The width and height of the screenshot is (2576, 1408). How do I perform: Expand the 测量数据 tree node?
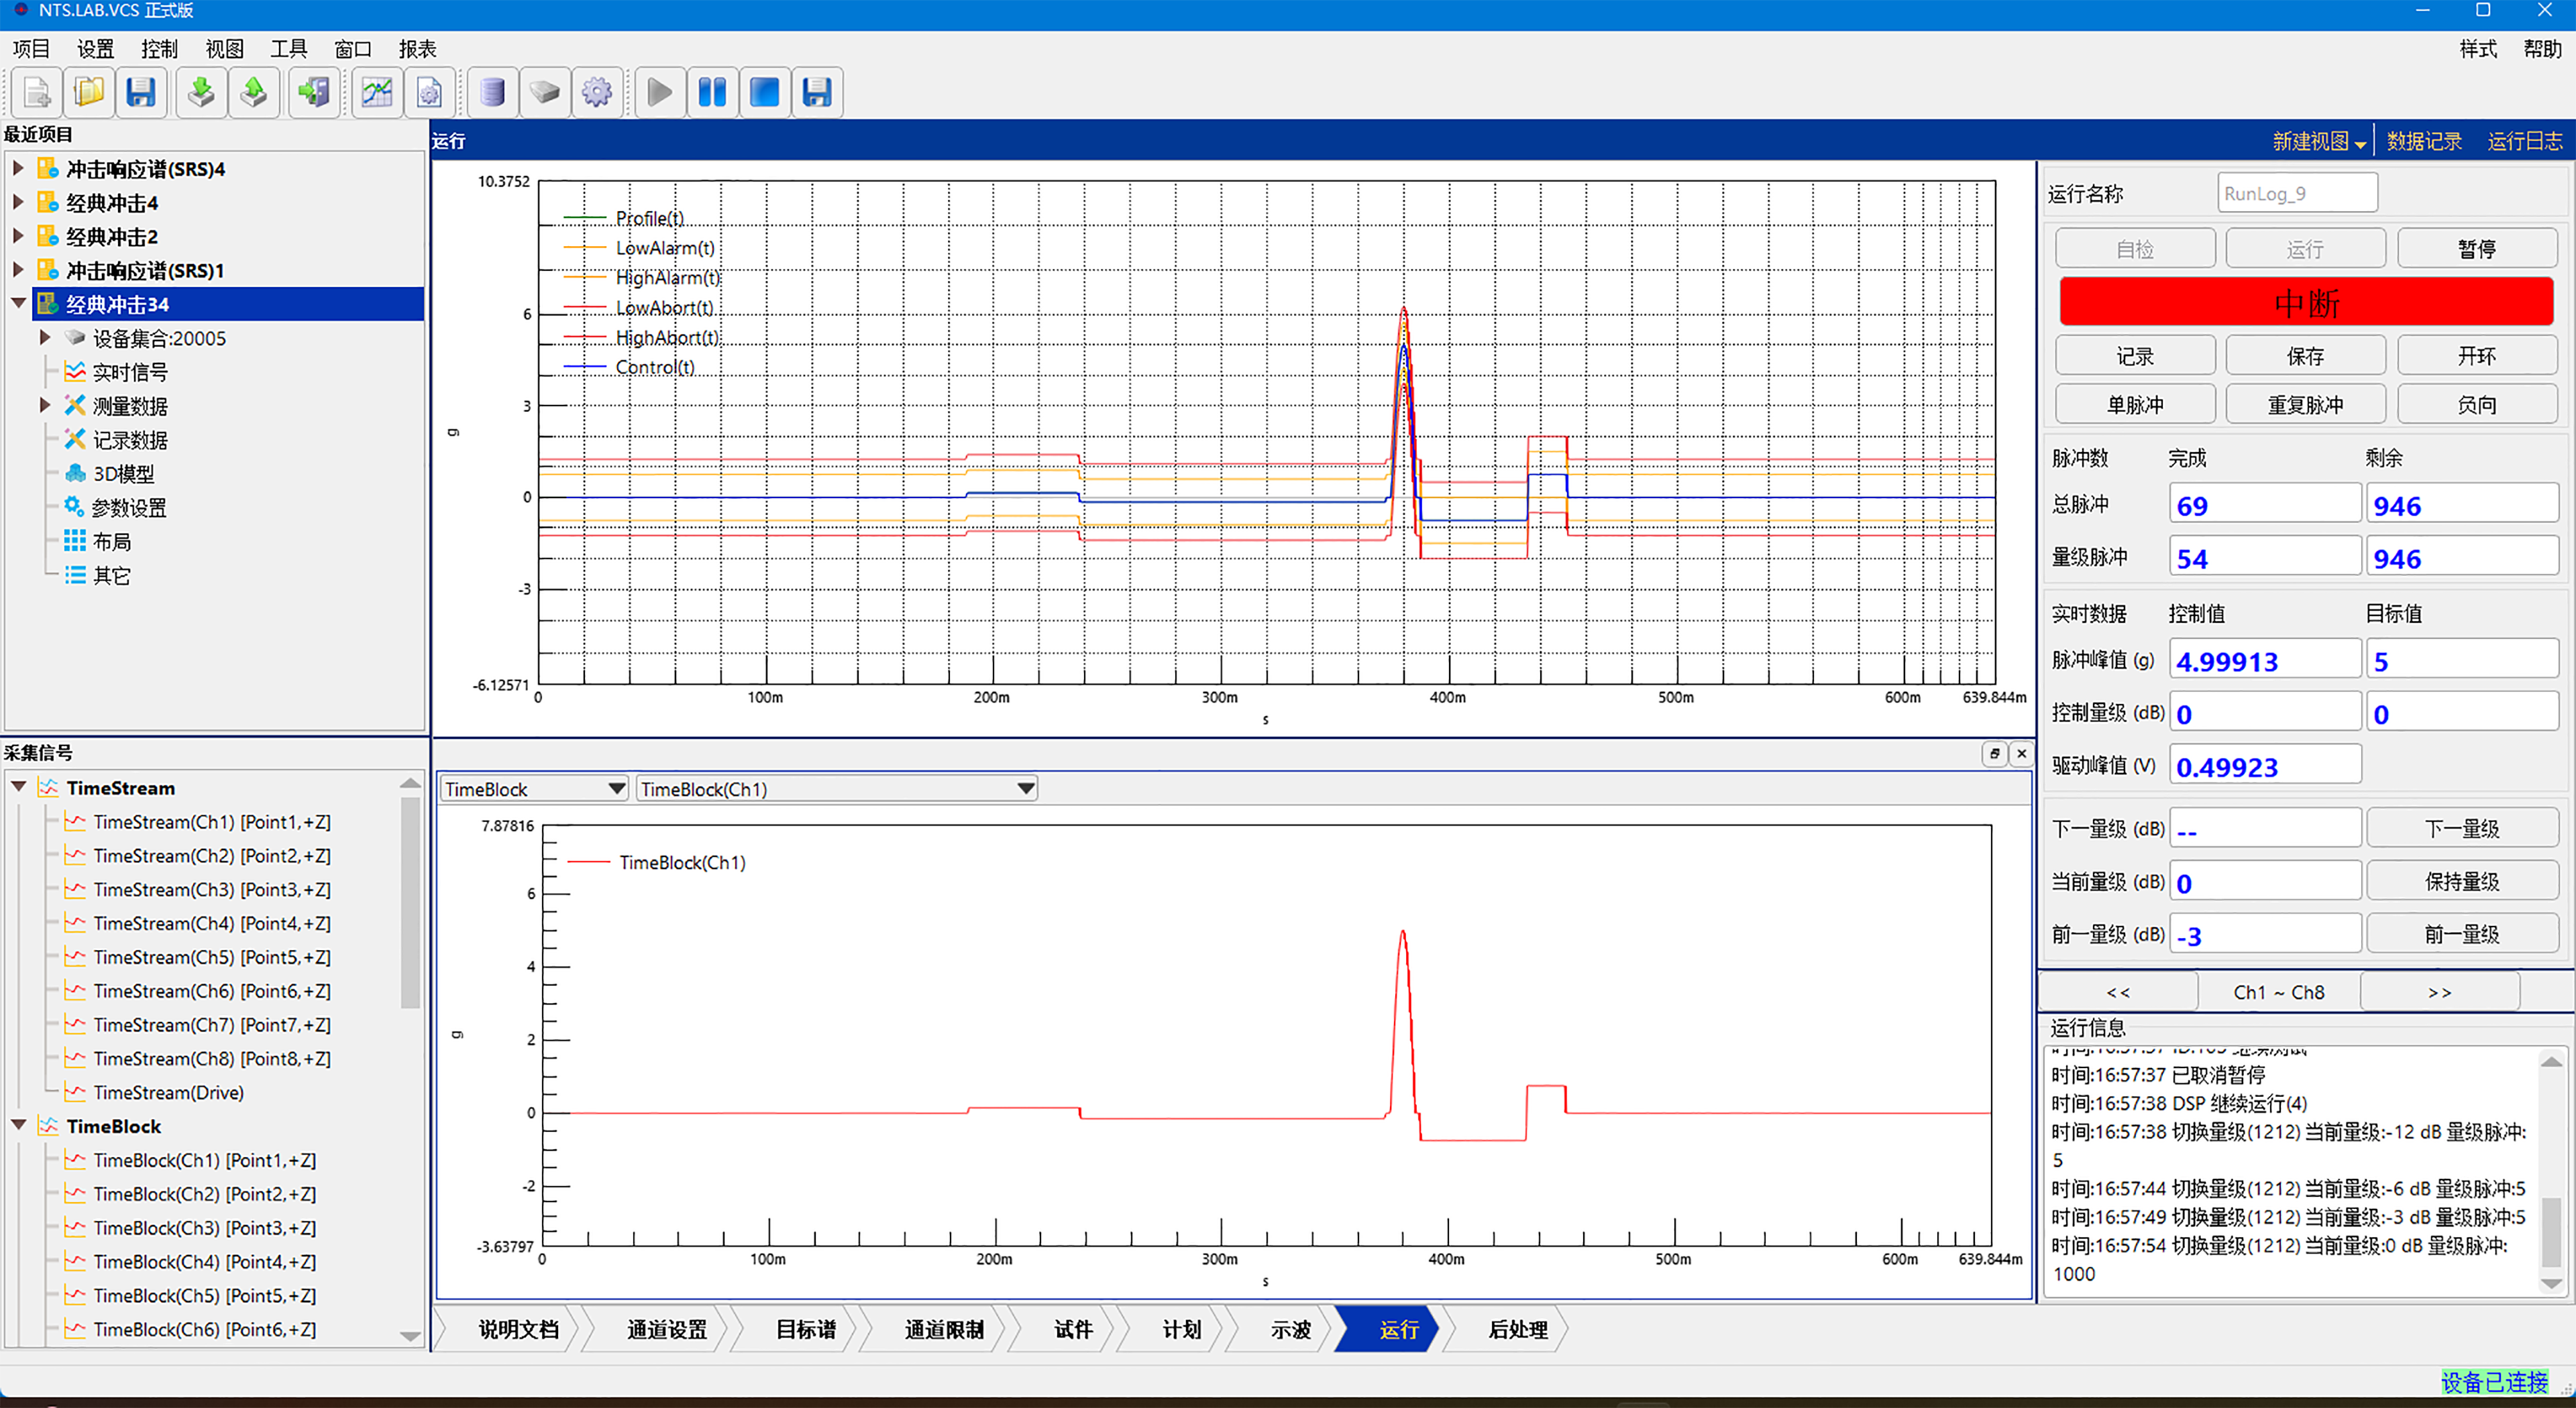[x=45, y=406]
